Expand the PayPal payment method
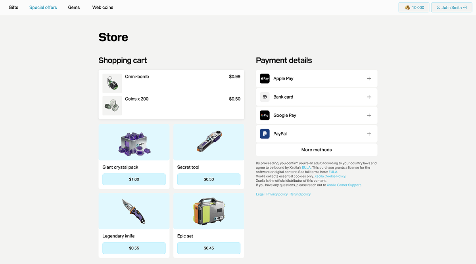The width and height of the screenshot is (476, 264). click(369, 134)
